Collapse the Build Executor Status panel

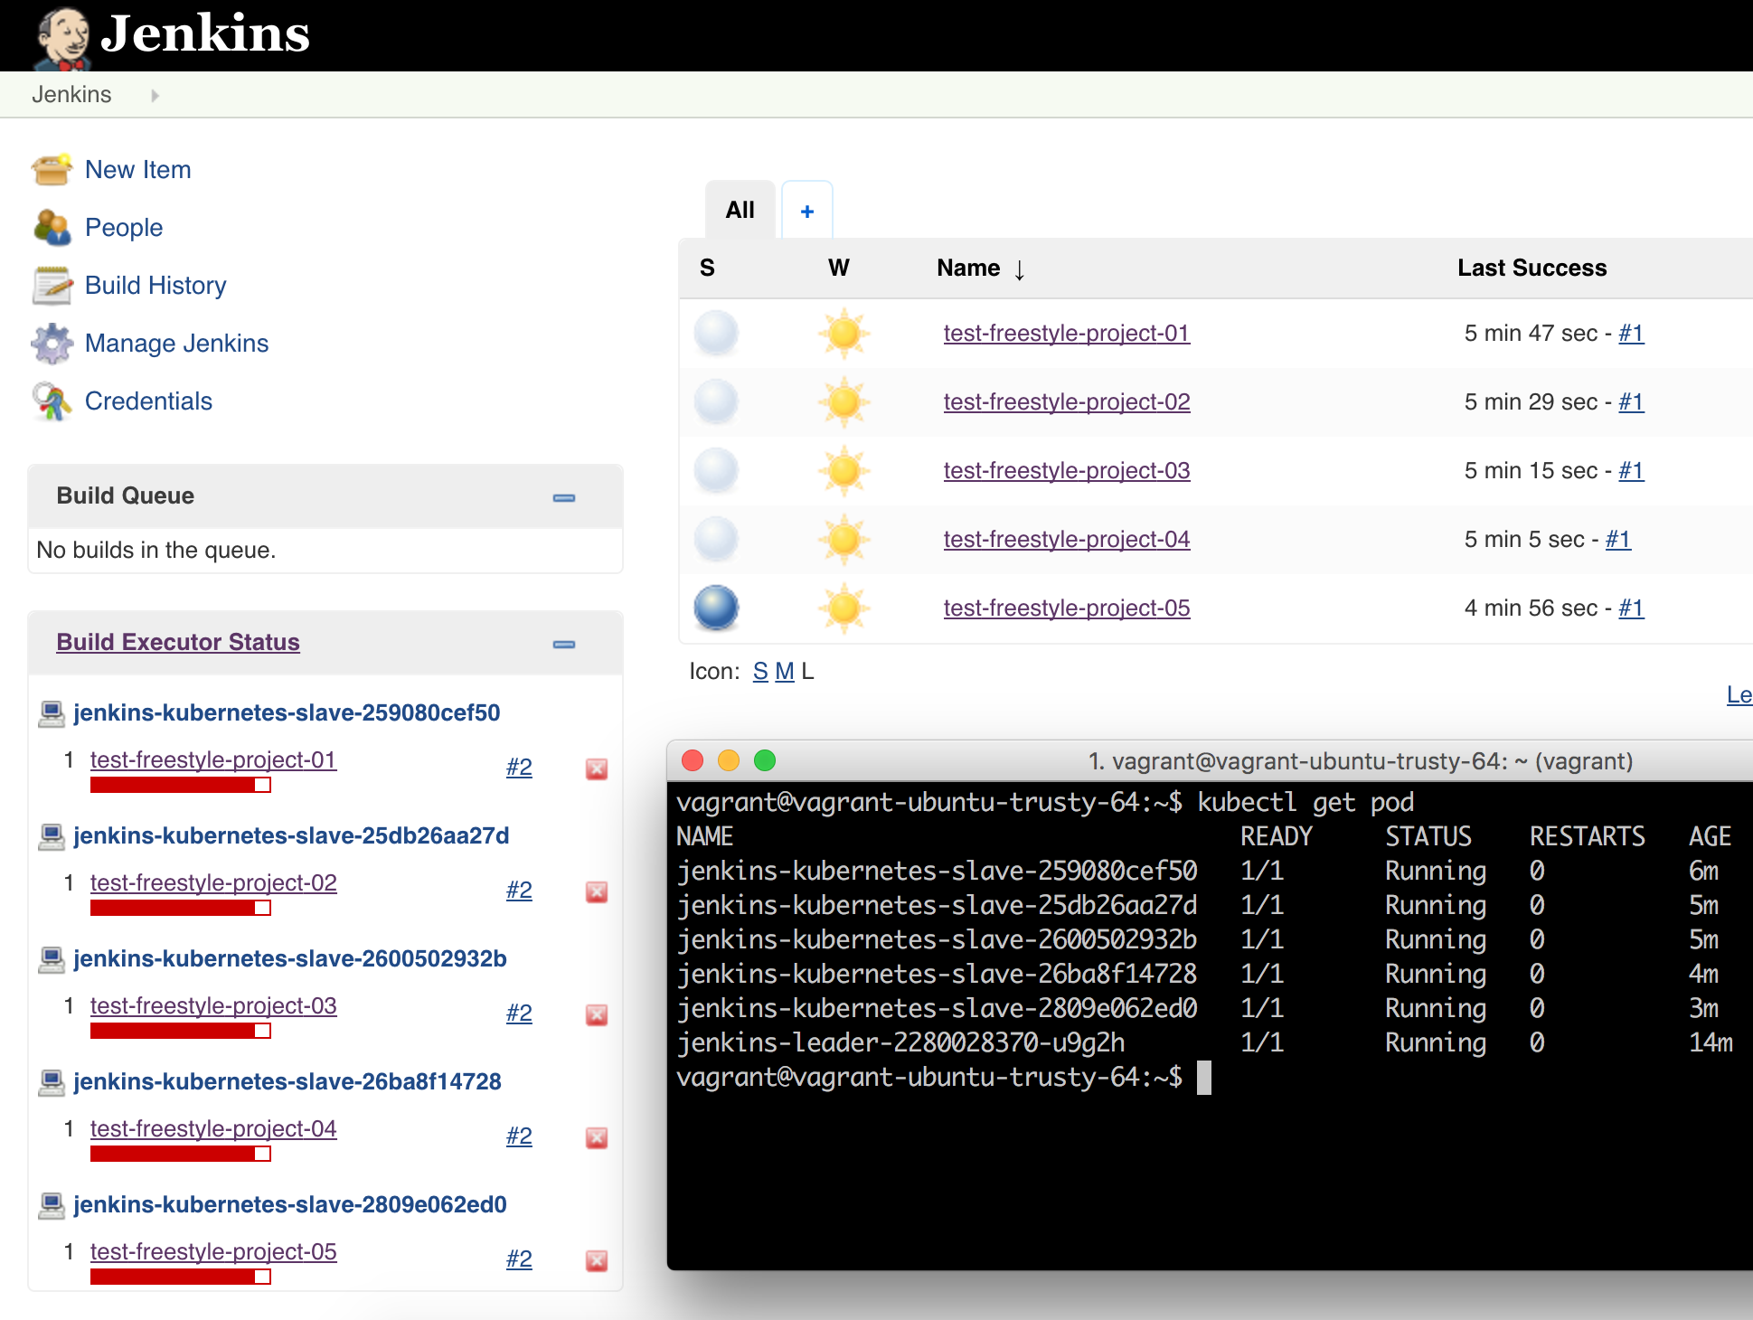coord(564,644)
